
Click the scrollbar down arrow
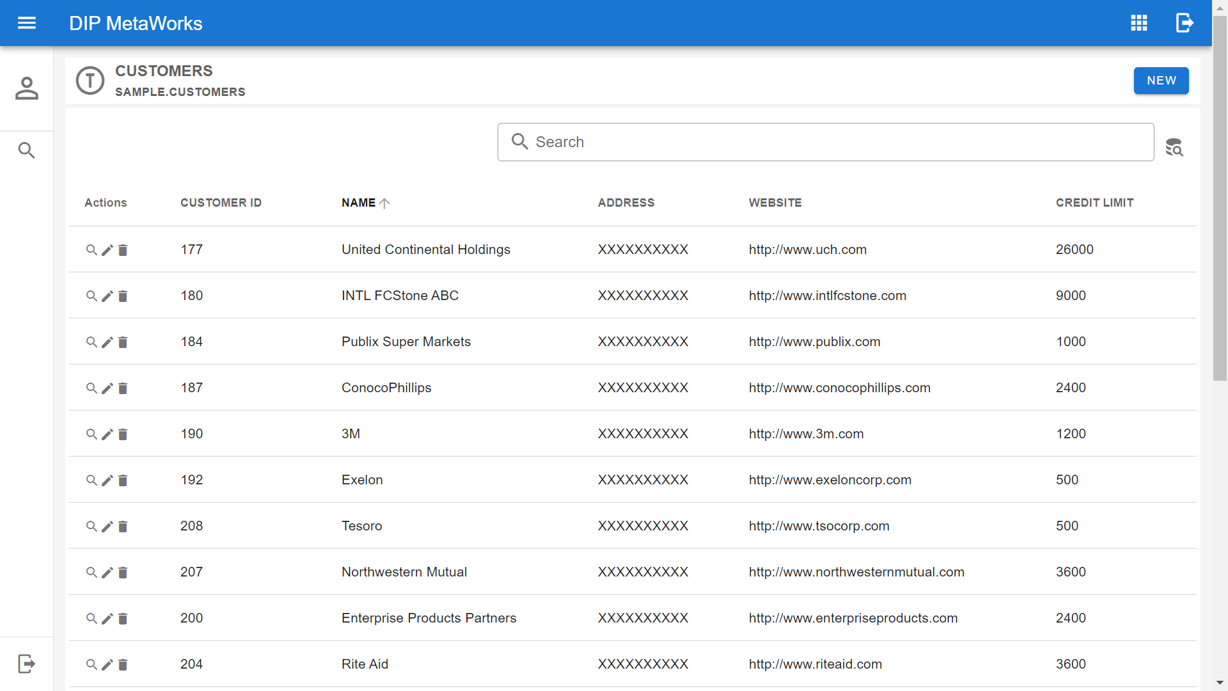[x=1220, y=683]
